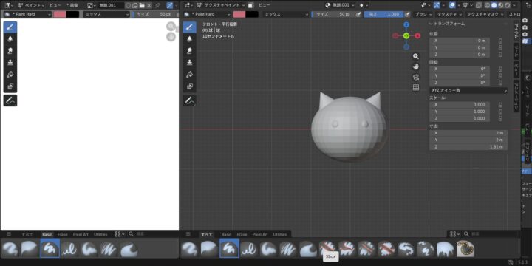The width and height of the screenshot is (532, 266).
Task: Select the palette-style last brush thumbnail in viewport shelf
Action: [x=465, y=249]
